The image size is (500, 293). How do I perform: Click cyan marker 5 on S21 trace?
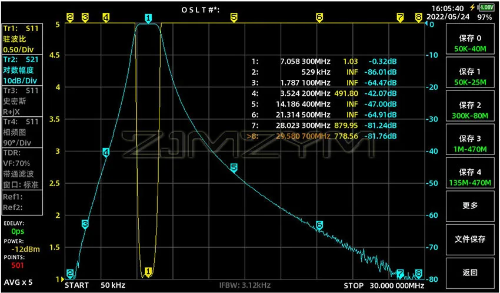pyautogui.click(x=234, y=168)
